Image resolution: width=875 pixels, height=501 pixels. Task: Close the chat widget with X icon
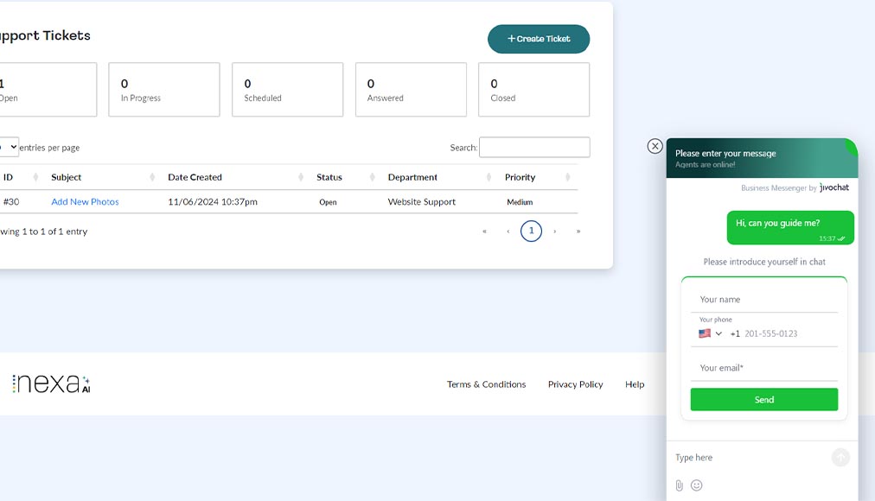pyautogui.click(x=655, y=146)
